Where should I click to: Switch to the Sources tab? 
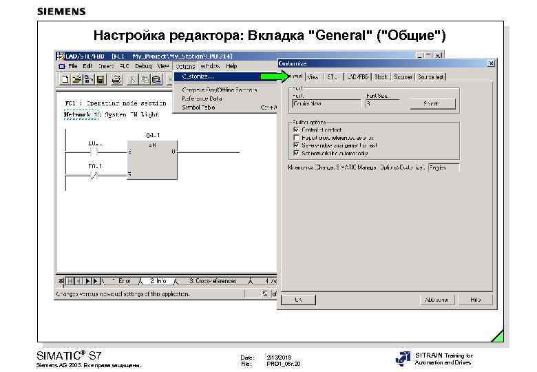coord(403,77)
